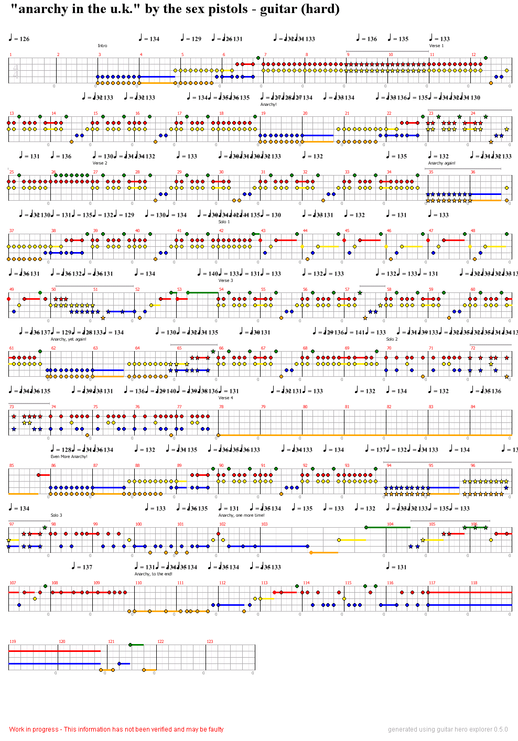Jump to measure number 1
The width and height of the screenshot is (518, 741).
click(x=10, y=55)
